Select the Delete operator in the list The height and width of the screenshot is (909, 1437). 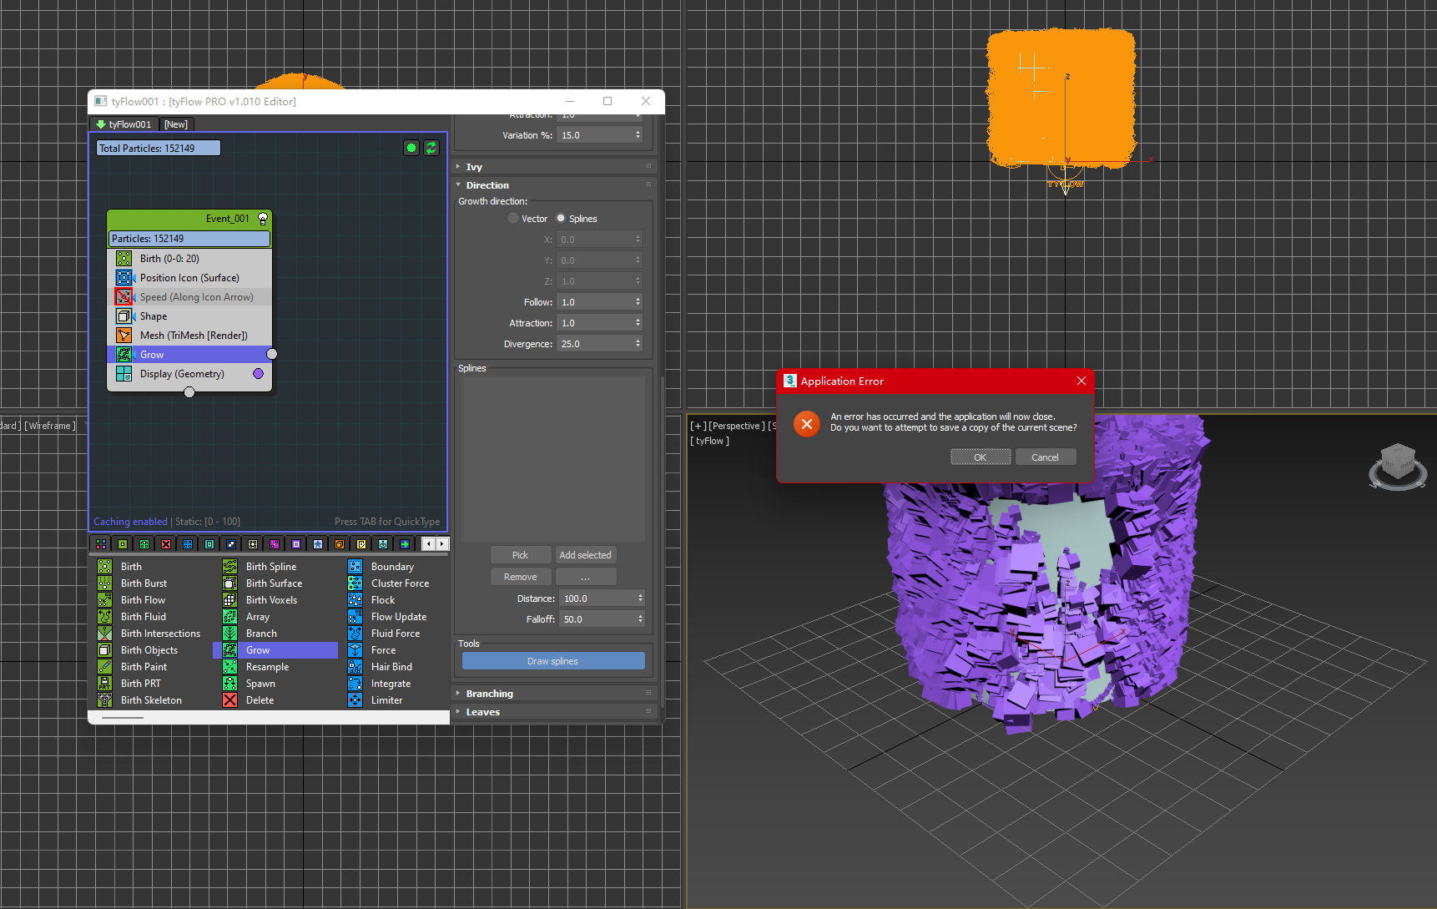(260, 700)
